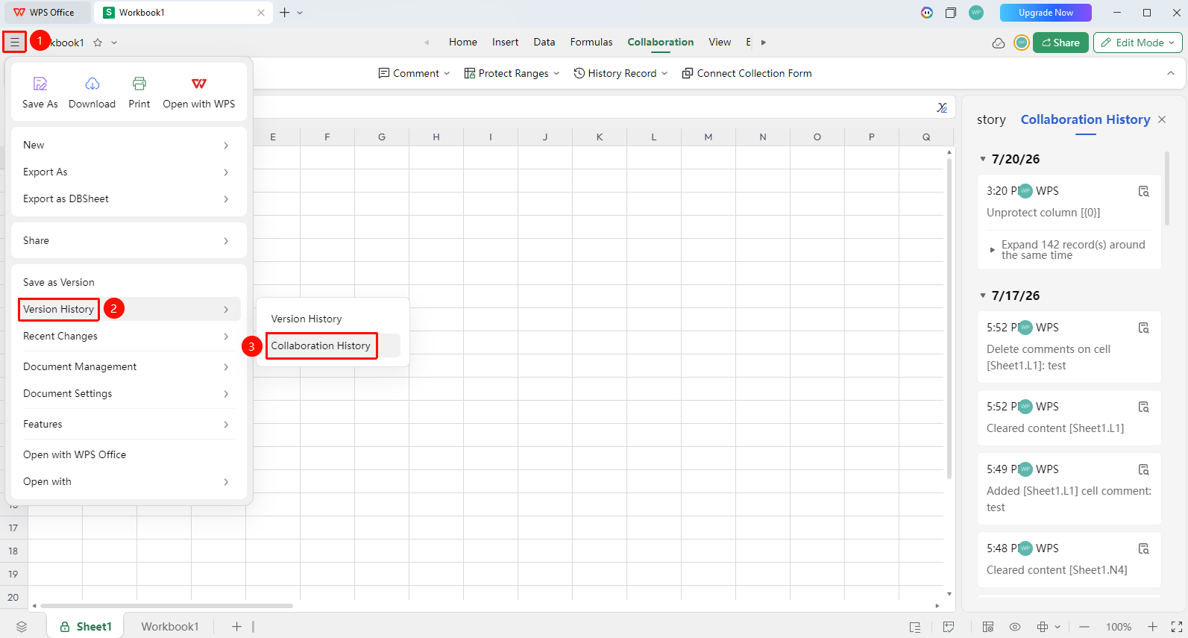Open the Export As menu item
The width and height of the screenshot is (1188, 638).
click(126, 172)
